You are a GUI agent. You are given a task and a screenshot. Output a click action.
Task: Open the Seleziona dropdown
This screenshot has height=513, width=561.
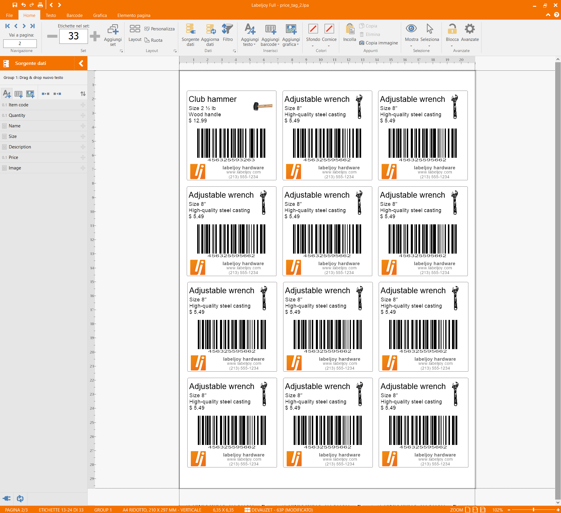click(430, 35)
